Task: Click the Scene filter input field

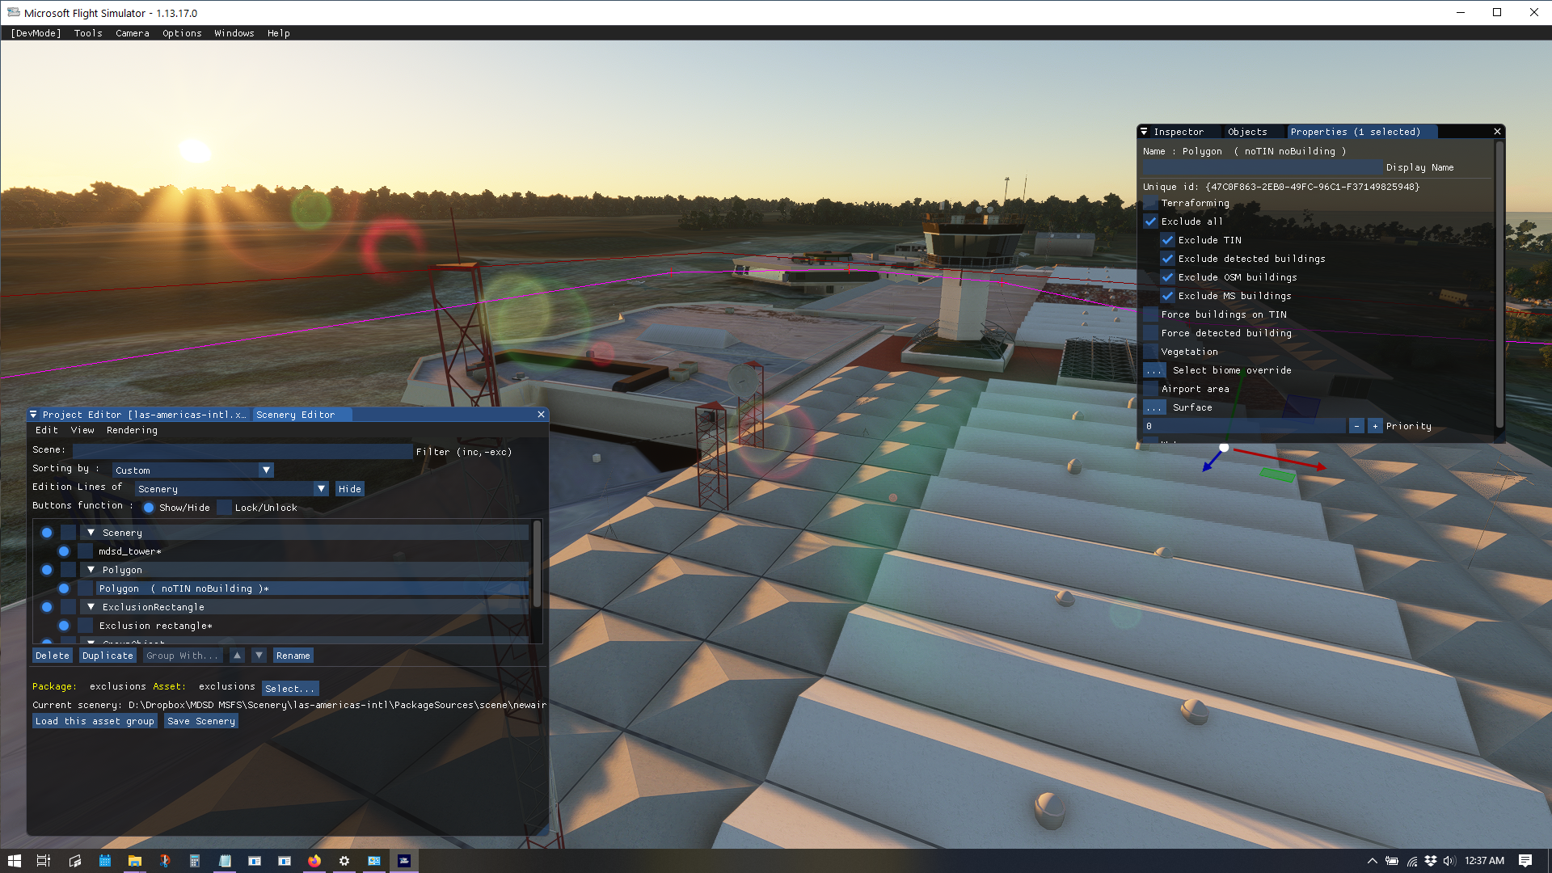Action: [242, 451]
